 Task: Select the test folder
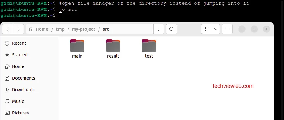(x=149, y=49)
